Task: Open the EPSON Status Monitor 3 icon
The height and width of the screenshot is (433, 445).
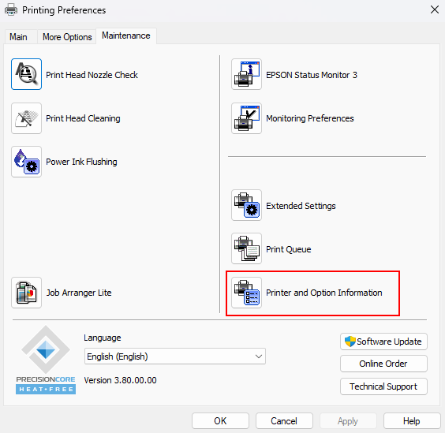Action: point(246,74)
